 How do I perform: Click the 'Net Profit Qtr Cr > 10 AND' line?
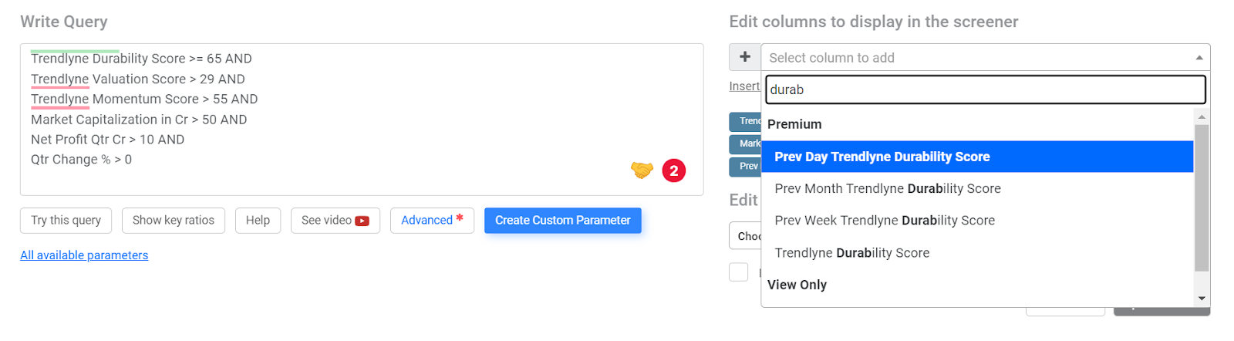(x=108, y=140)
